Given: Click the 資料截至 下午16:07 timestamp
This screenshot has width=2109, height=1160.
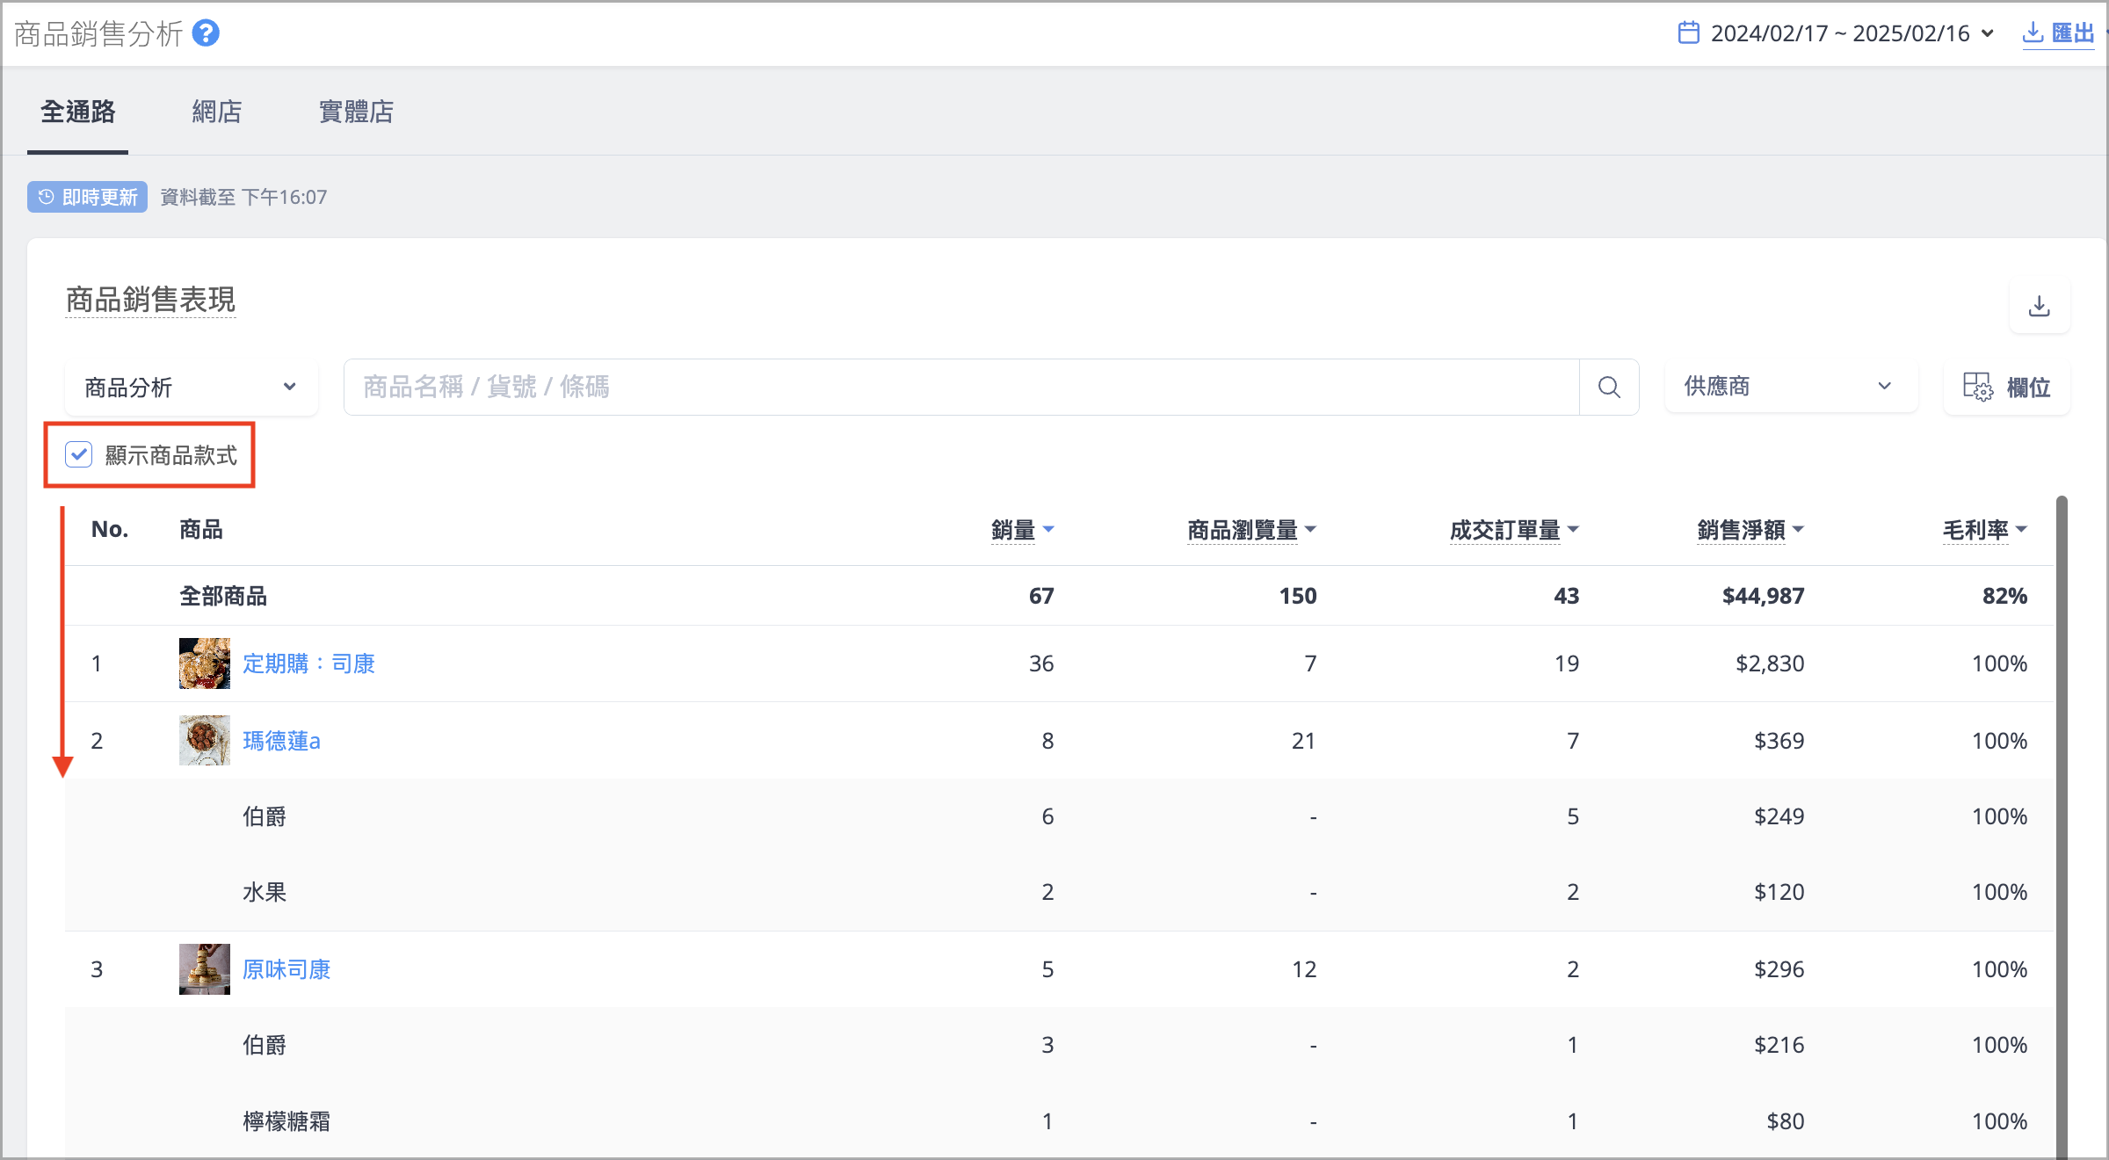Looking at the screenshot, I should click(243, 197).
